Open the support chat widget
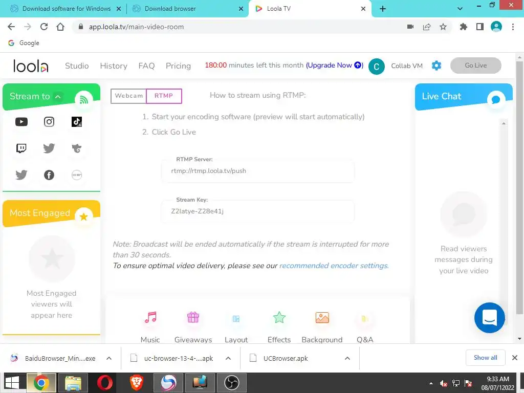The width and height of the screenshot is (524, 393). (x=490, y=318)
